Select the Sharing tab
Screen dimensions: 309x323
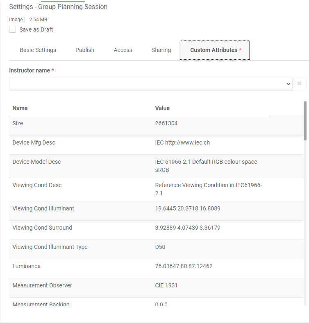pos(161,50)
